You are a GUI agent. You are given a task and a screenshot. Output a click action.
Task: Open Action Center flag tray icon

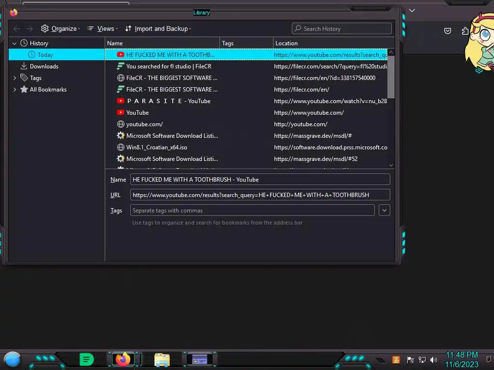coord(410,359)
